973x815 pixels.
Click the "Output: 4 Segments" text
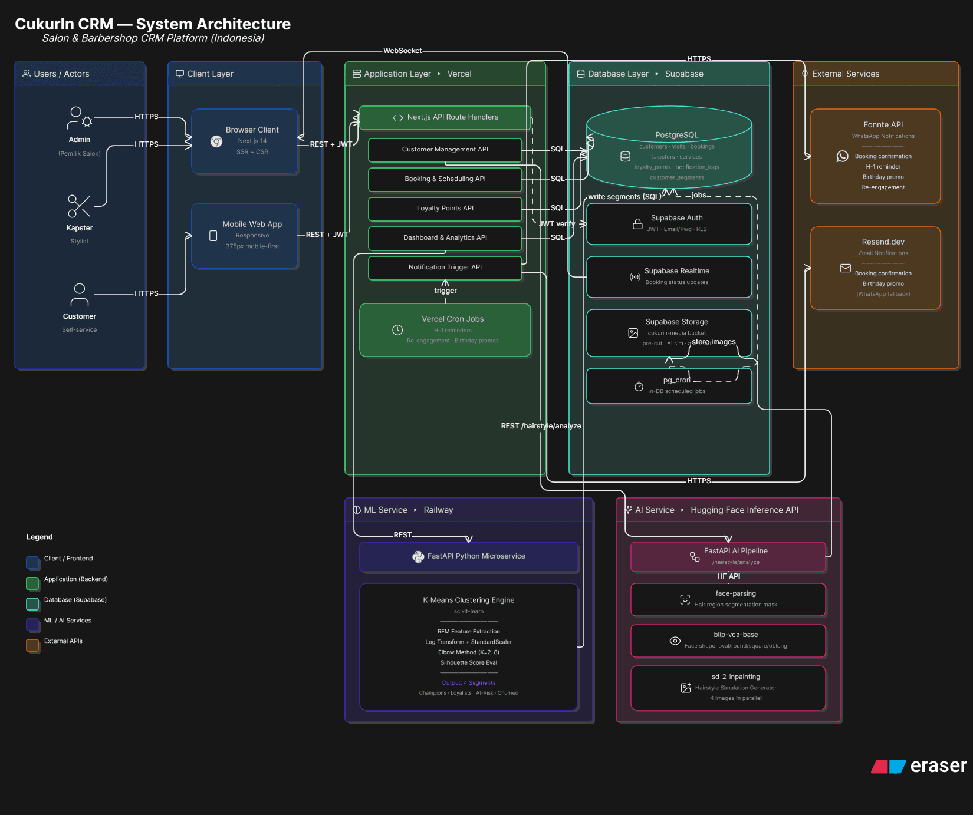tap(469, 683)
